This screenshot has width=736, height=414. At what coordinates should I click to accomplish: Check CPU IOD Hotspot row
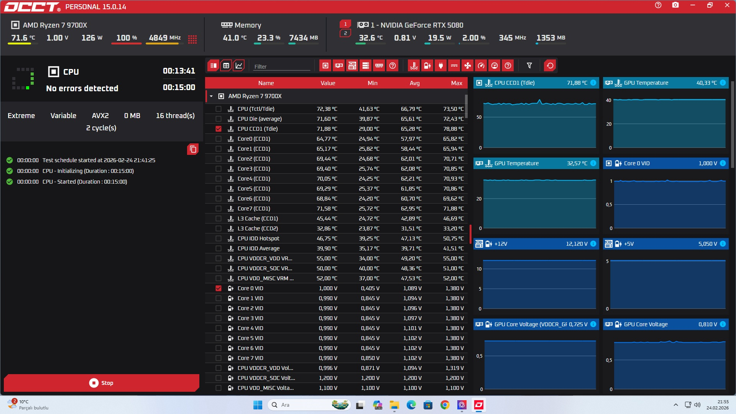219,238
